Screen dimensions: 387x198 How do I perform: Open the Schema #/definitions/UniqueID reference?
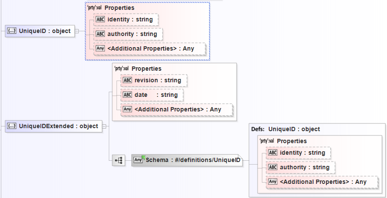[193, 160]
